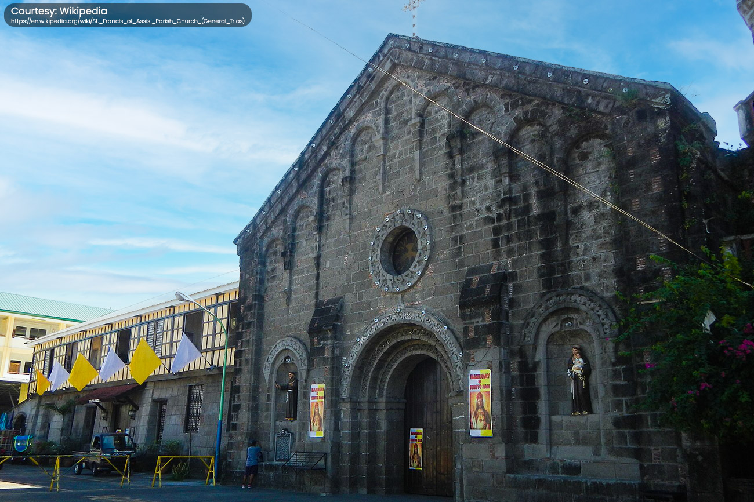Image resolution: width=754 pixels, height=502 pixels.
Task: Click the statue holding a child in right niche
Action: pyautogui.click(x=579, y=380)
